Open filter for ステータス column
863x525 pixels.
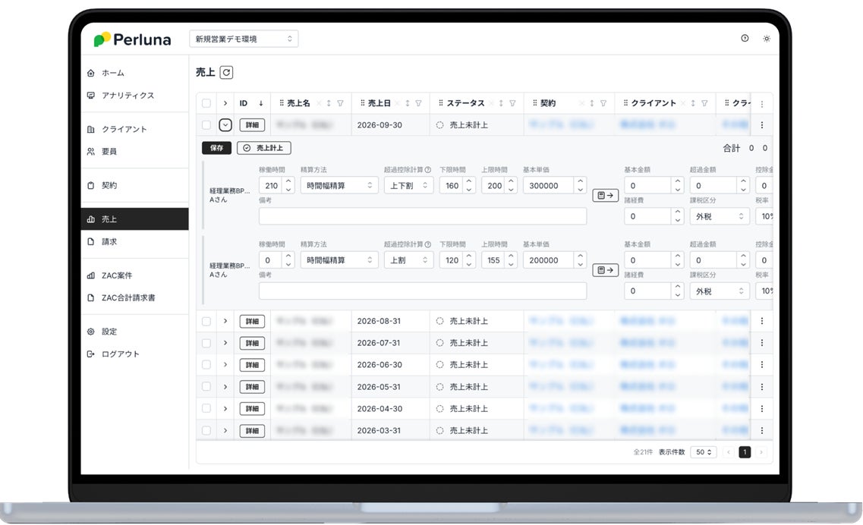pos(512,103)
